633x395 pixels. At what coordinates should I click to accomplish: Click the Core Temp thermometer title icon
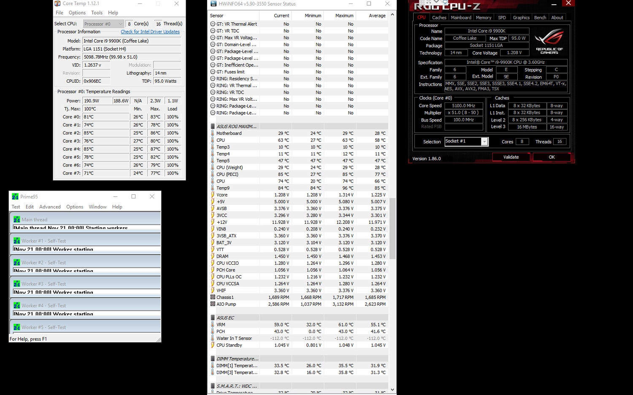(x=57, y=3)
